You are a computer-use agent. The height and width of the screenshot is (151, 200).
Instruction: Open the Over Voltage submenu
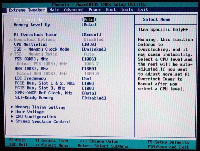pos(29,112)
